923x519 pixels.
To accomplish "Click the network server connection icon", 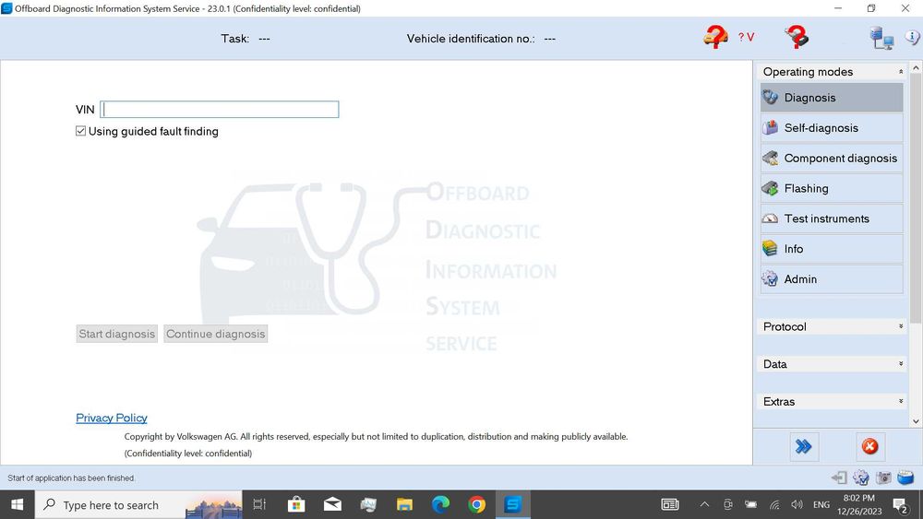I will click(881, 38).
